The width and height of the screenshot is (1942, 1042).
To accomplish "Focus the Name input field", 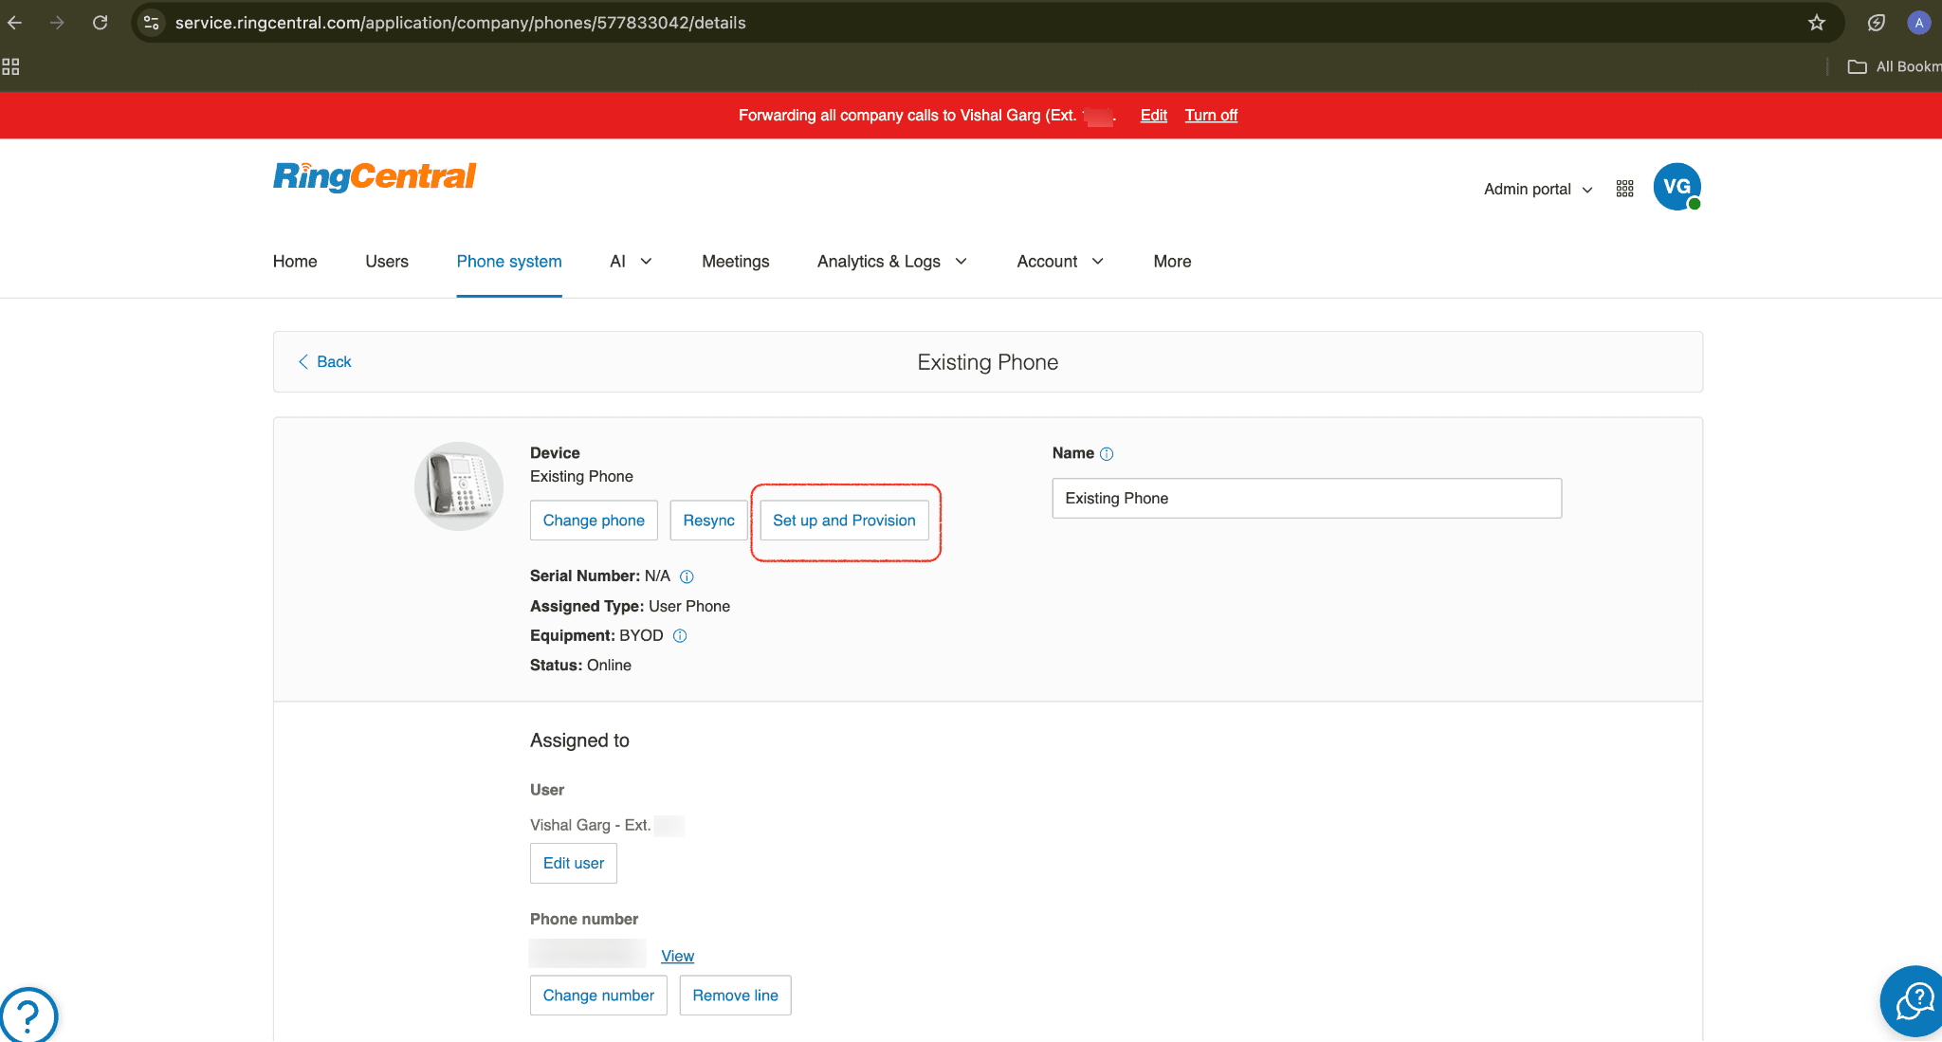I will [1307, 499].
